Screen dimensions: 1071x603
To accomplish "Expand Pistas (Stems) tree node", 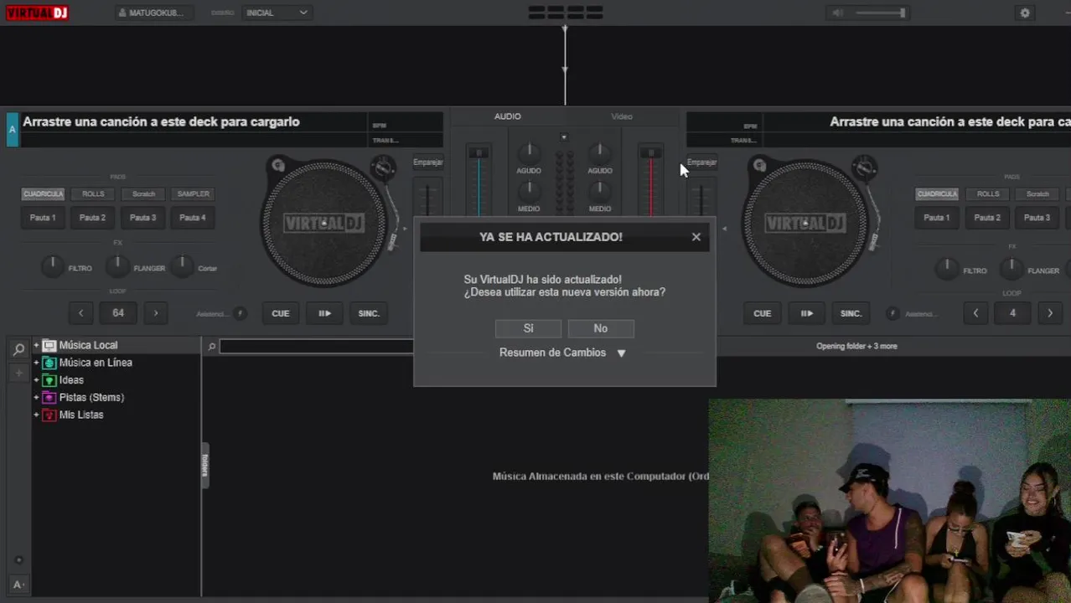I will (x=36, y=398).
